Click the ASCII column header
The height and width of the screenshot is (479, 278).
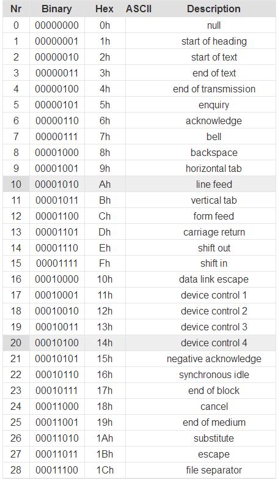(139, 9)
